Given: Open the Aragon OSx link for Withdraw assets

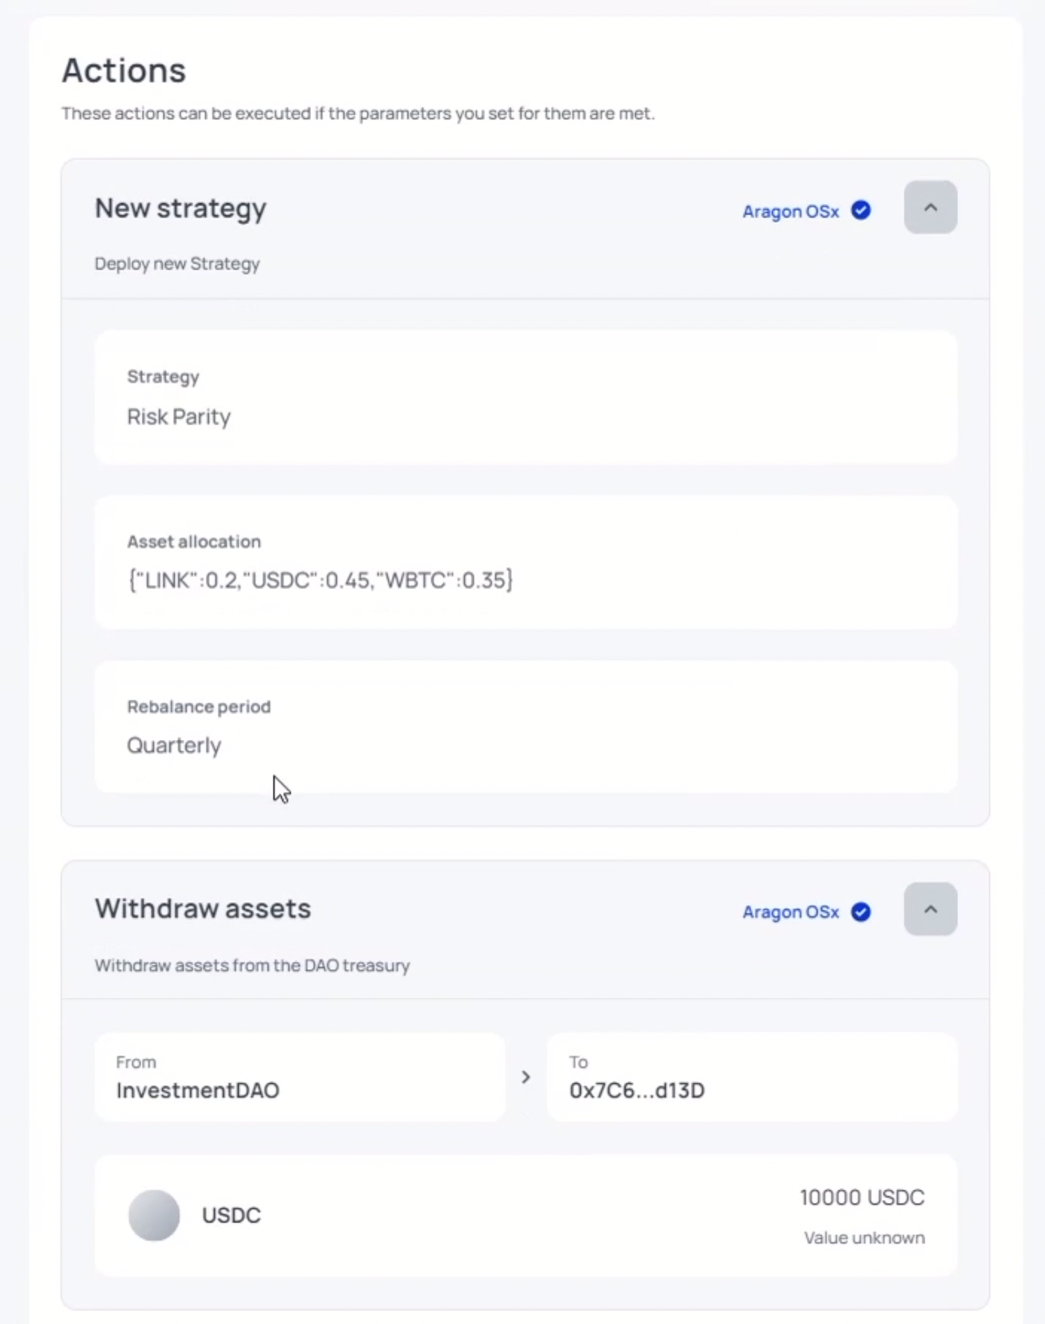Looking at the screenshot, I should pos(790,912).
